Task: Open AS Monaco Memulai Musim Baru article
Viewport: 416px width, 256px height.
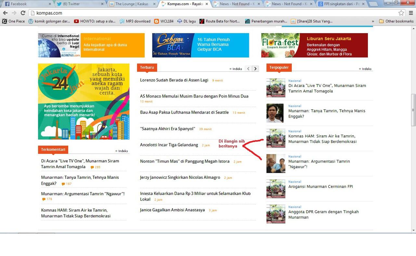Action: click(194, 96)
